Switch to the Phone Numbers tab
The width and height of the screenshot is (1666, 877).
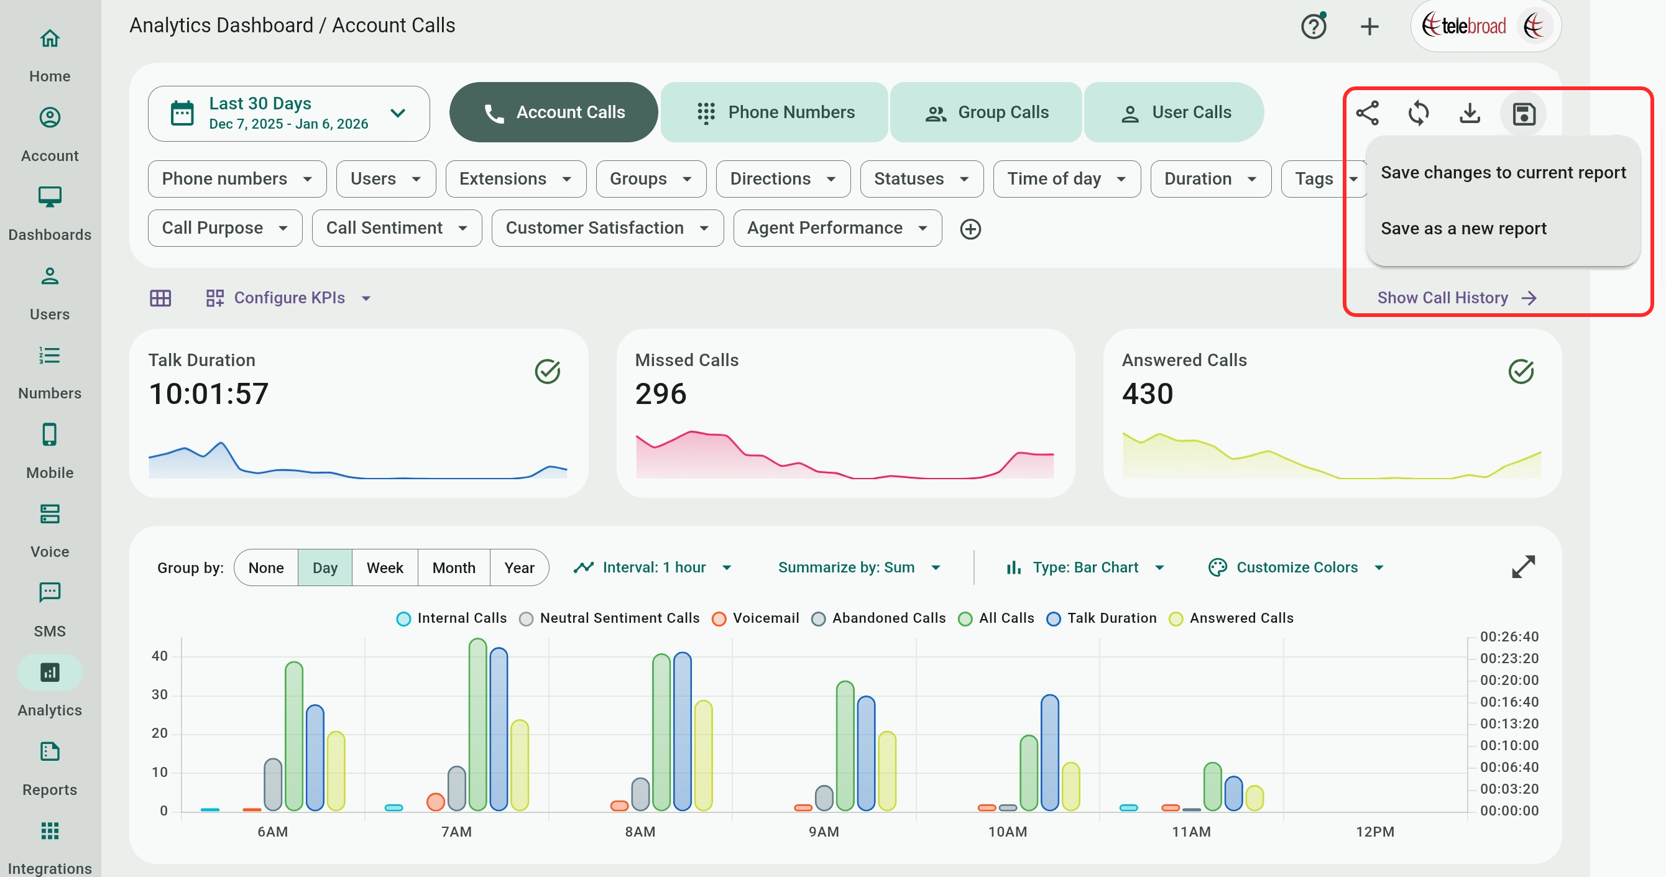click(775, 112)
